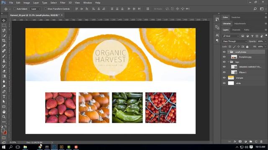Open the Character panel icon
Image resolution: width=268 pixels, height=150 pixels.
point(217,35)
